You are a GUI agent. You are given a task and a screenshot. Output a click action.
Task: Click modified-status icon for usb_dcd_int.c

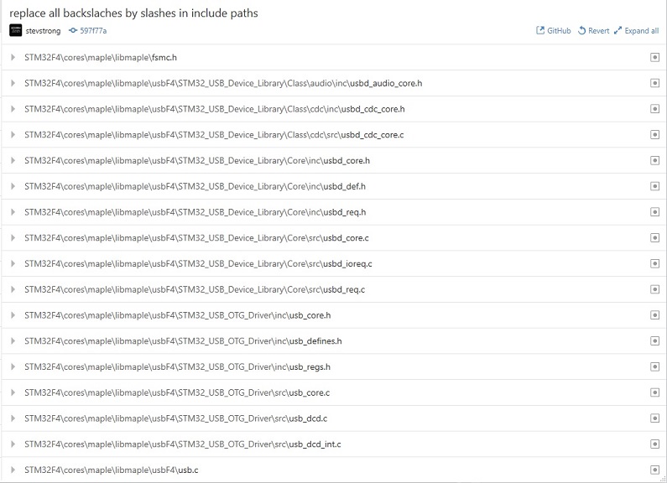coord(654,444)
